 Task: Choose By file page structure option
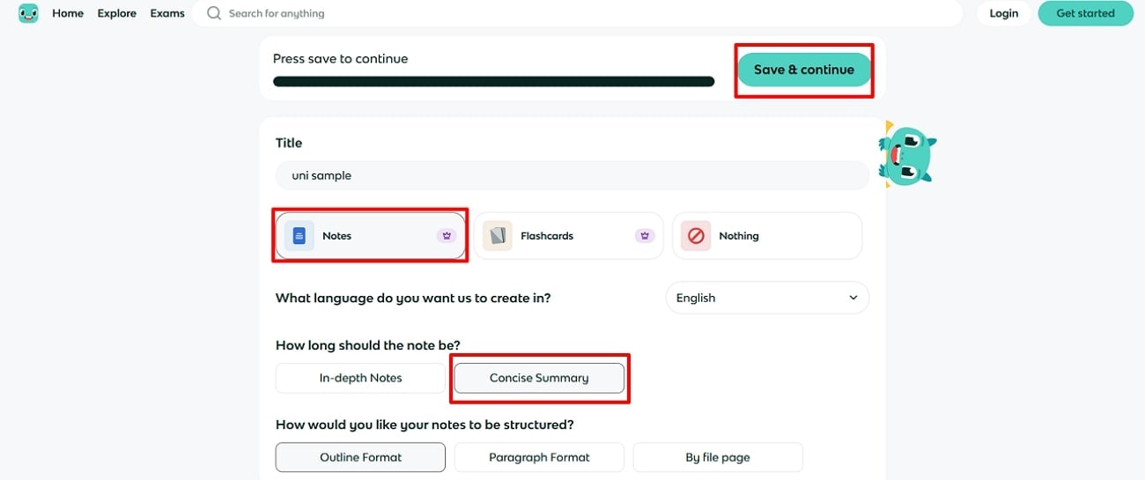point(718,457)
